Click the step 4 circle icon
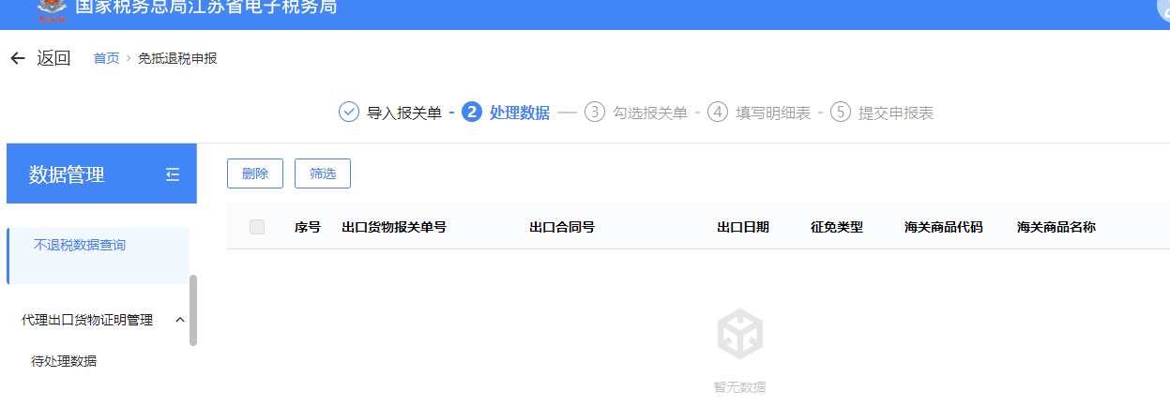The width and height of the screenshot is (1170, 407). click(718, 113)
